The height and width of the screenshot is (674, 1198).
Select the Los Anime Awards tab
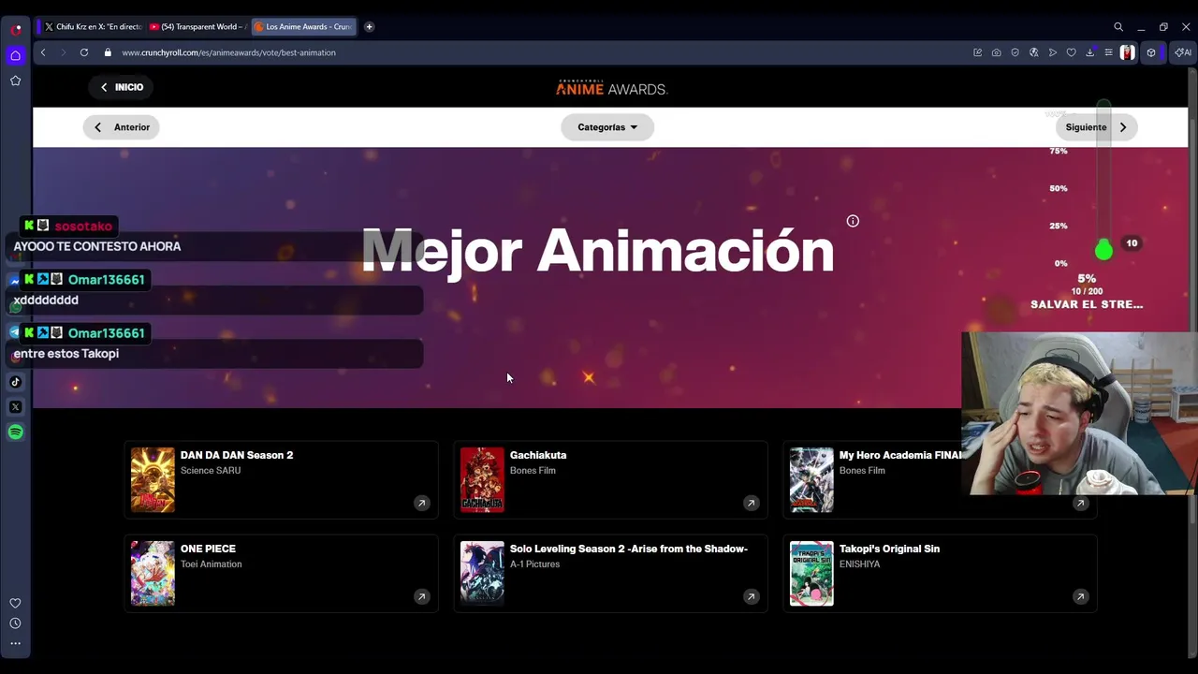tap(303, 27)
